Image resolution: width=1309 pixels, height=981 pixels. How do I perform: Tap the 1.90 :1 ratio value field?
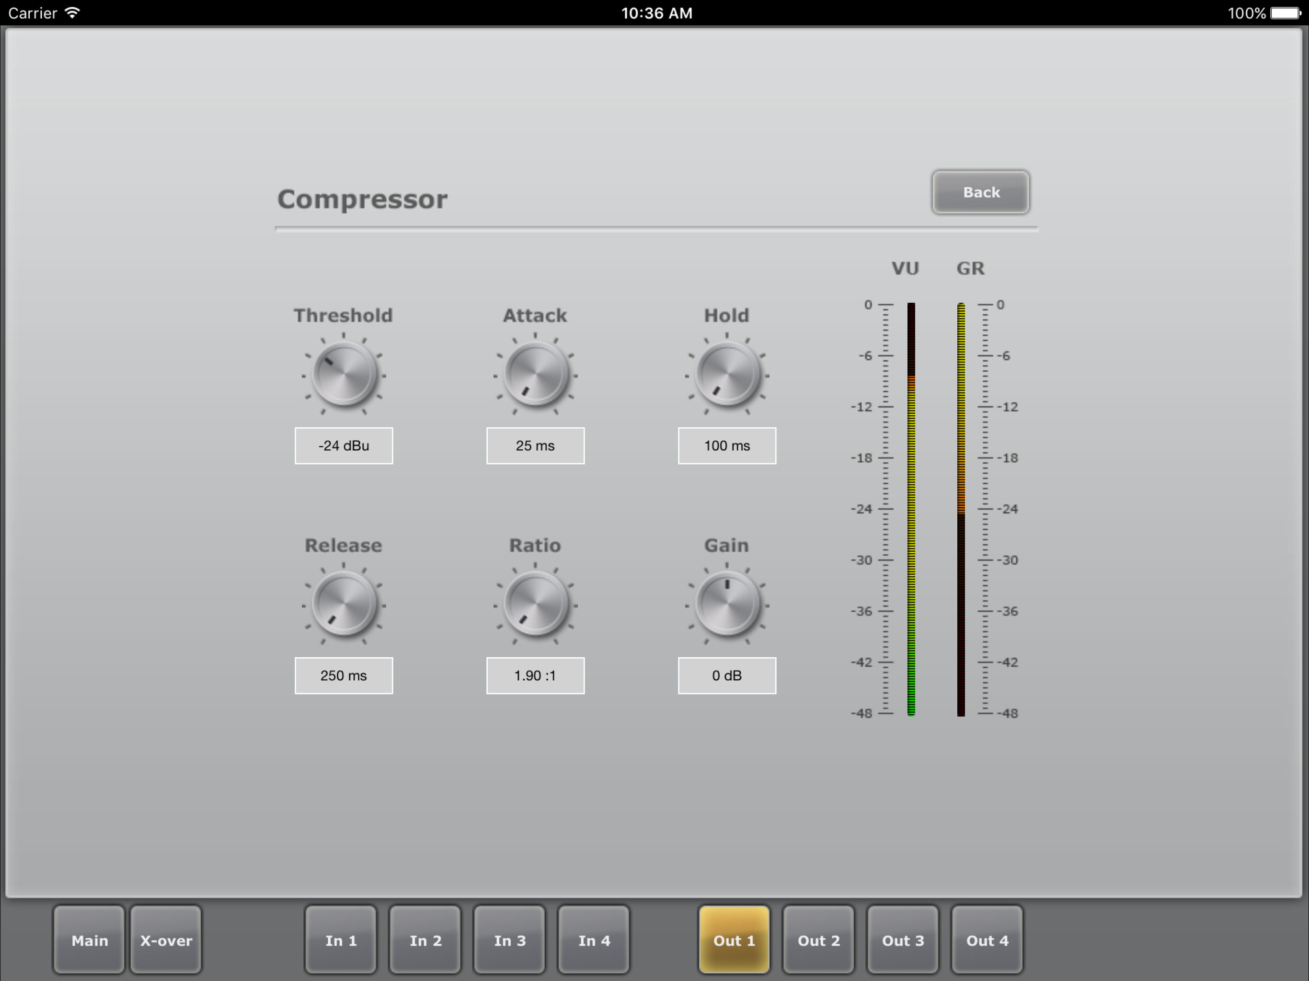click(x=536, y=675)
